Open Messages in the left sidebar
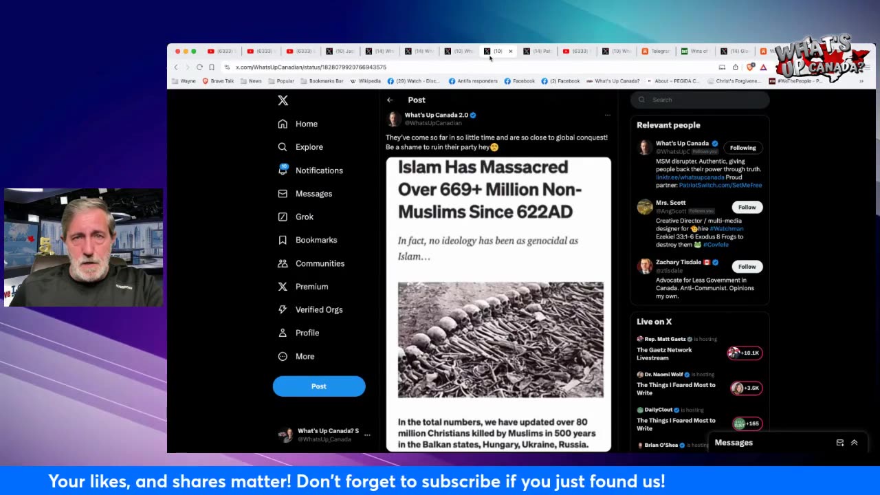880x495 pixels. click(305, 194)
